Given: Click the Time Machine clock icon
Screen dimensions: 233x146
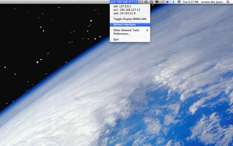Looking at the screenshot, I should 146,2.
